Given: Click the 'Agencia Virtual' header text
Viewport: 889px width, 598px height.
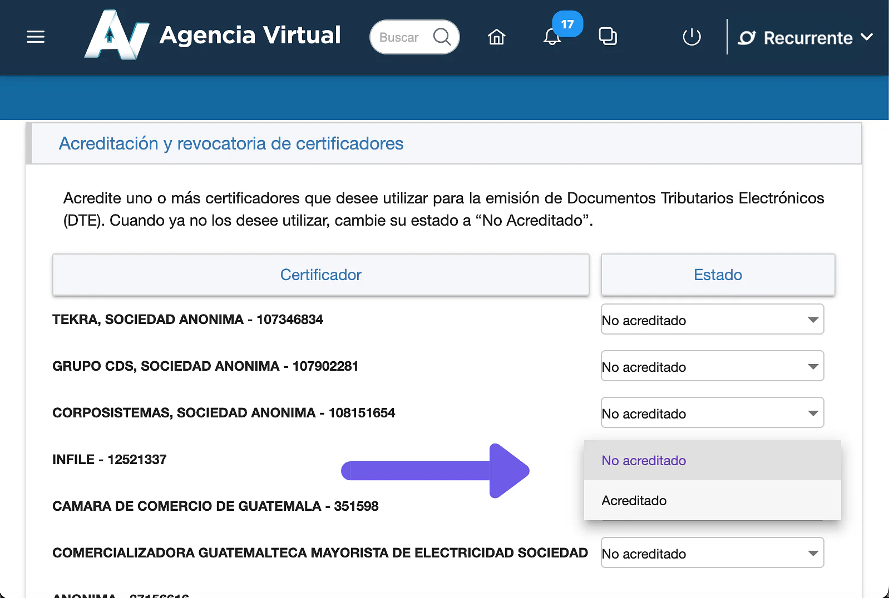Looking at the screenshot, I should [x=250, y=35].
